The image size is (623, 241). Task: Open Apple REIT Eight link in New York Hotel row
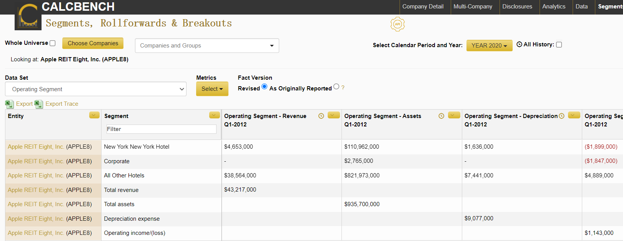click(x=36, y=147)
